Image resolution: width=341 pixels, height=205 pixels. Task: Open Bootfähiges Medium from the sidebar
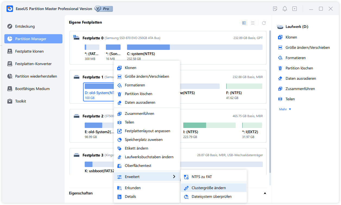coord(33,89)
